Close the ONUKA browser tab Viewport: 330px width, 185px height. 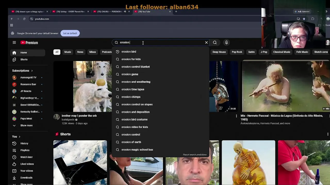click(x=129, y=12)
